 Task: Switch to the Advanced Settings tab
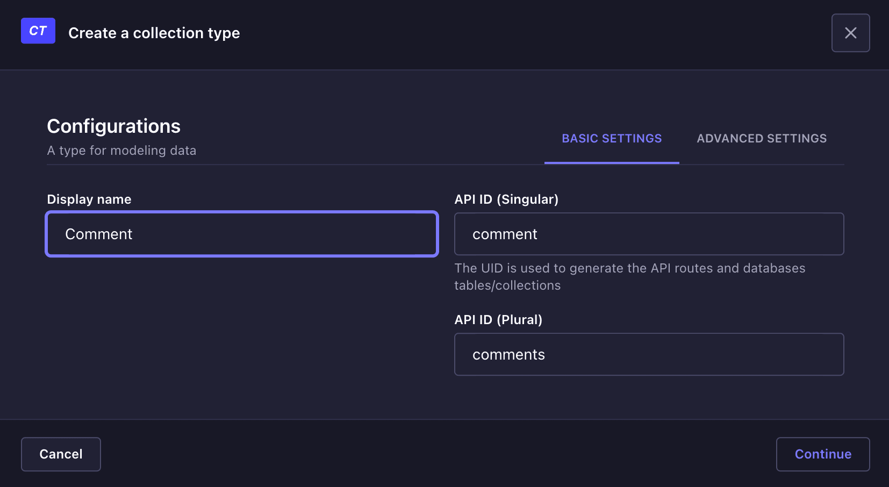click(761, 139)
